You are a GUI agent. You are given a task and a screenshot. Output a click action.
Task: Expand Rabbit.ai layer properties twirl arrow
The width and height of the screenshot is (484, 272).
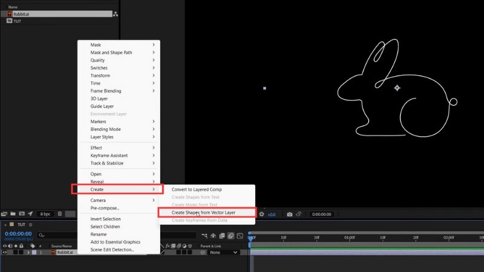tap(28, 252)
